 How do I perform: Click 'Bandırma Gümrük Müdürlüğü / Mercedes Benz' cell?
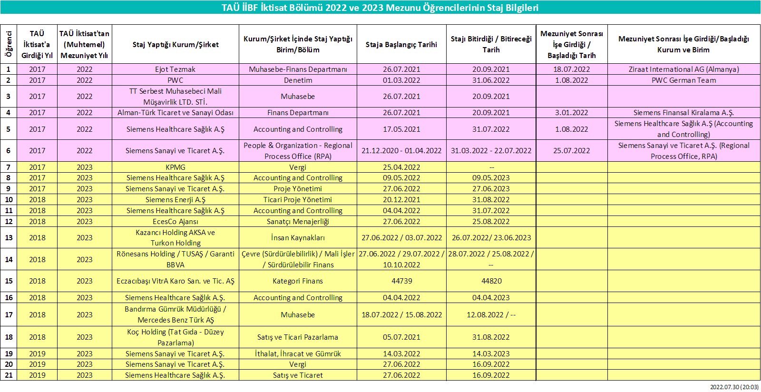[176, 314]
